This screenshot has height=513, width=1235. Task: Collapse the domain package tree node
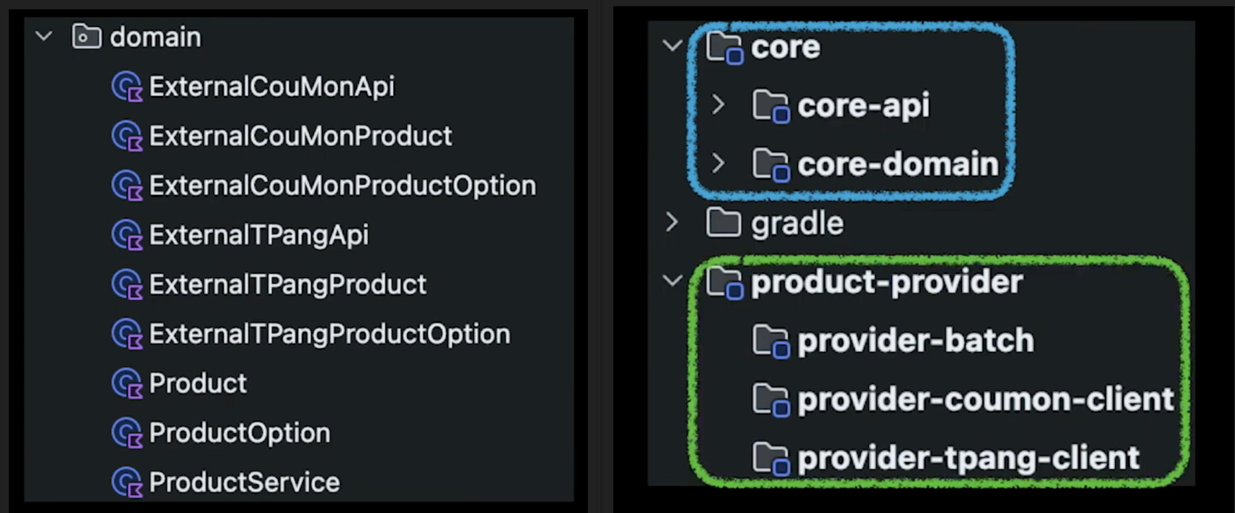pos(44,36)
